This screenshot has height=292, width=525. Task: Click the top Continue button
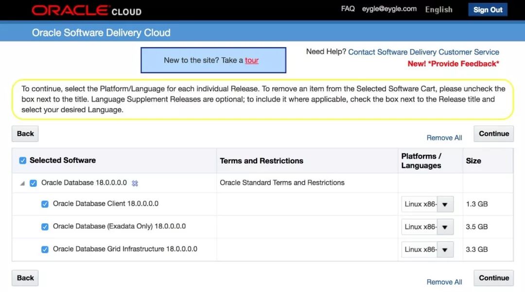point(493,134)
